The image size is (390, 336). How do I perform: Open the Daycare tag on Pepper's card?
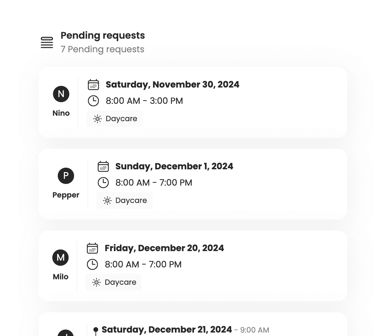[124, 200]
